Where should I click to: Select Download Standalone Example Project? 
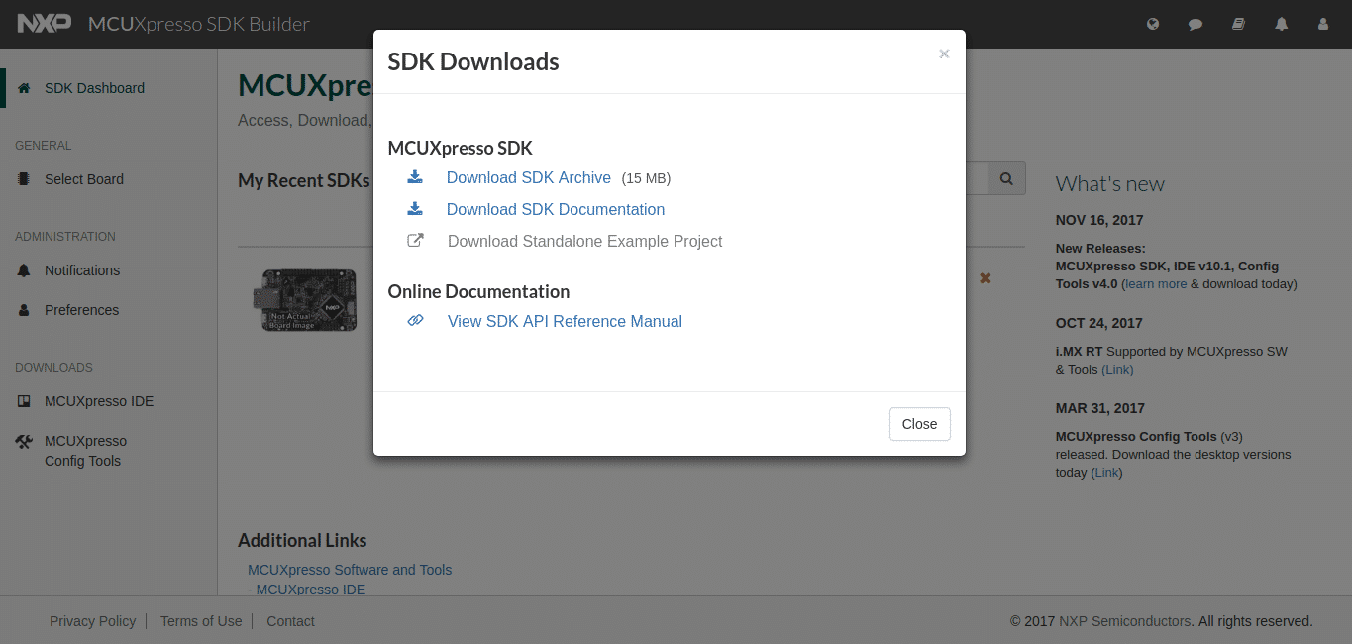584,242
